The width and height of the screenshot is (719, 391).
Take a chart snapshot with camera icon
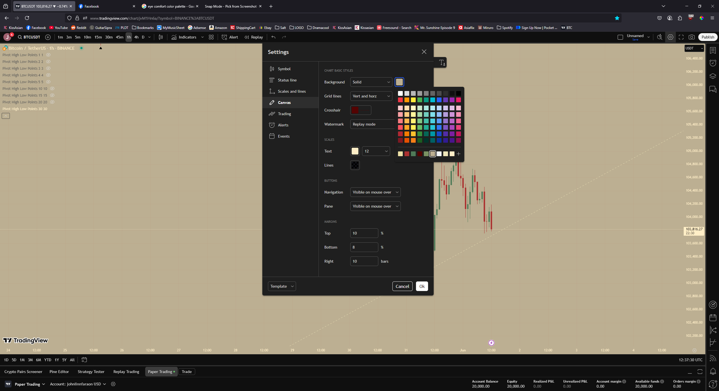tap(691, 37)
